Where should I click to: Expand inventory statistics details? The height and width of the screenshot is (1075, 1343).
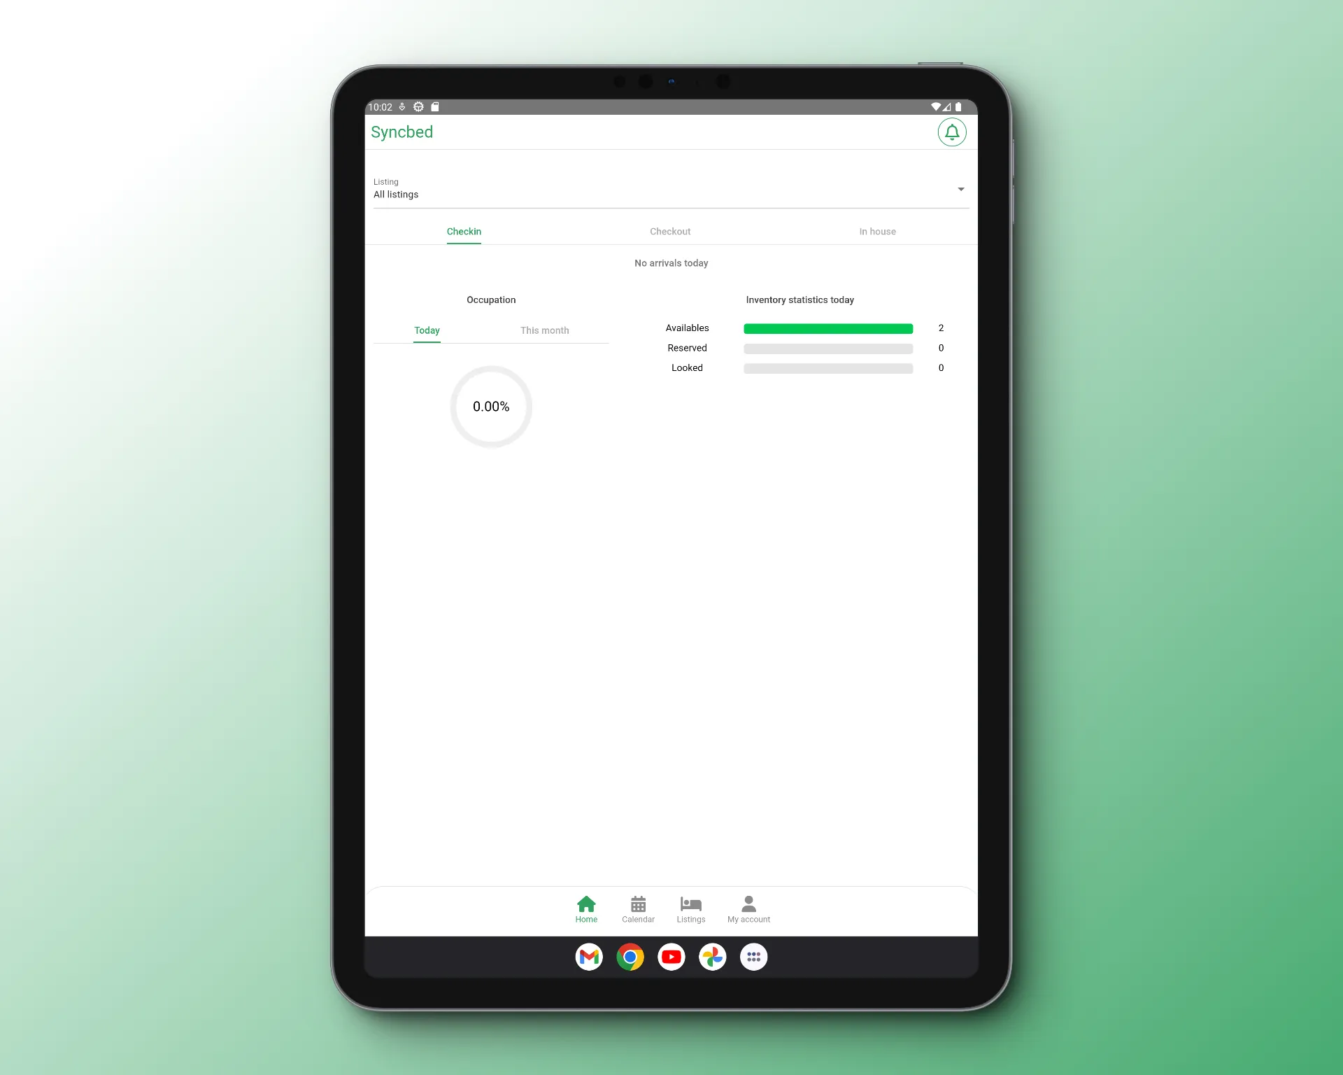point(798,298)
